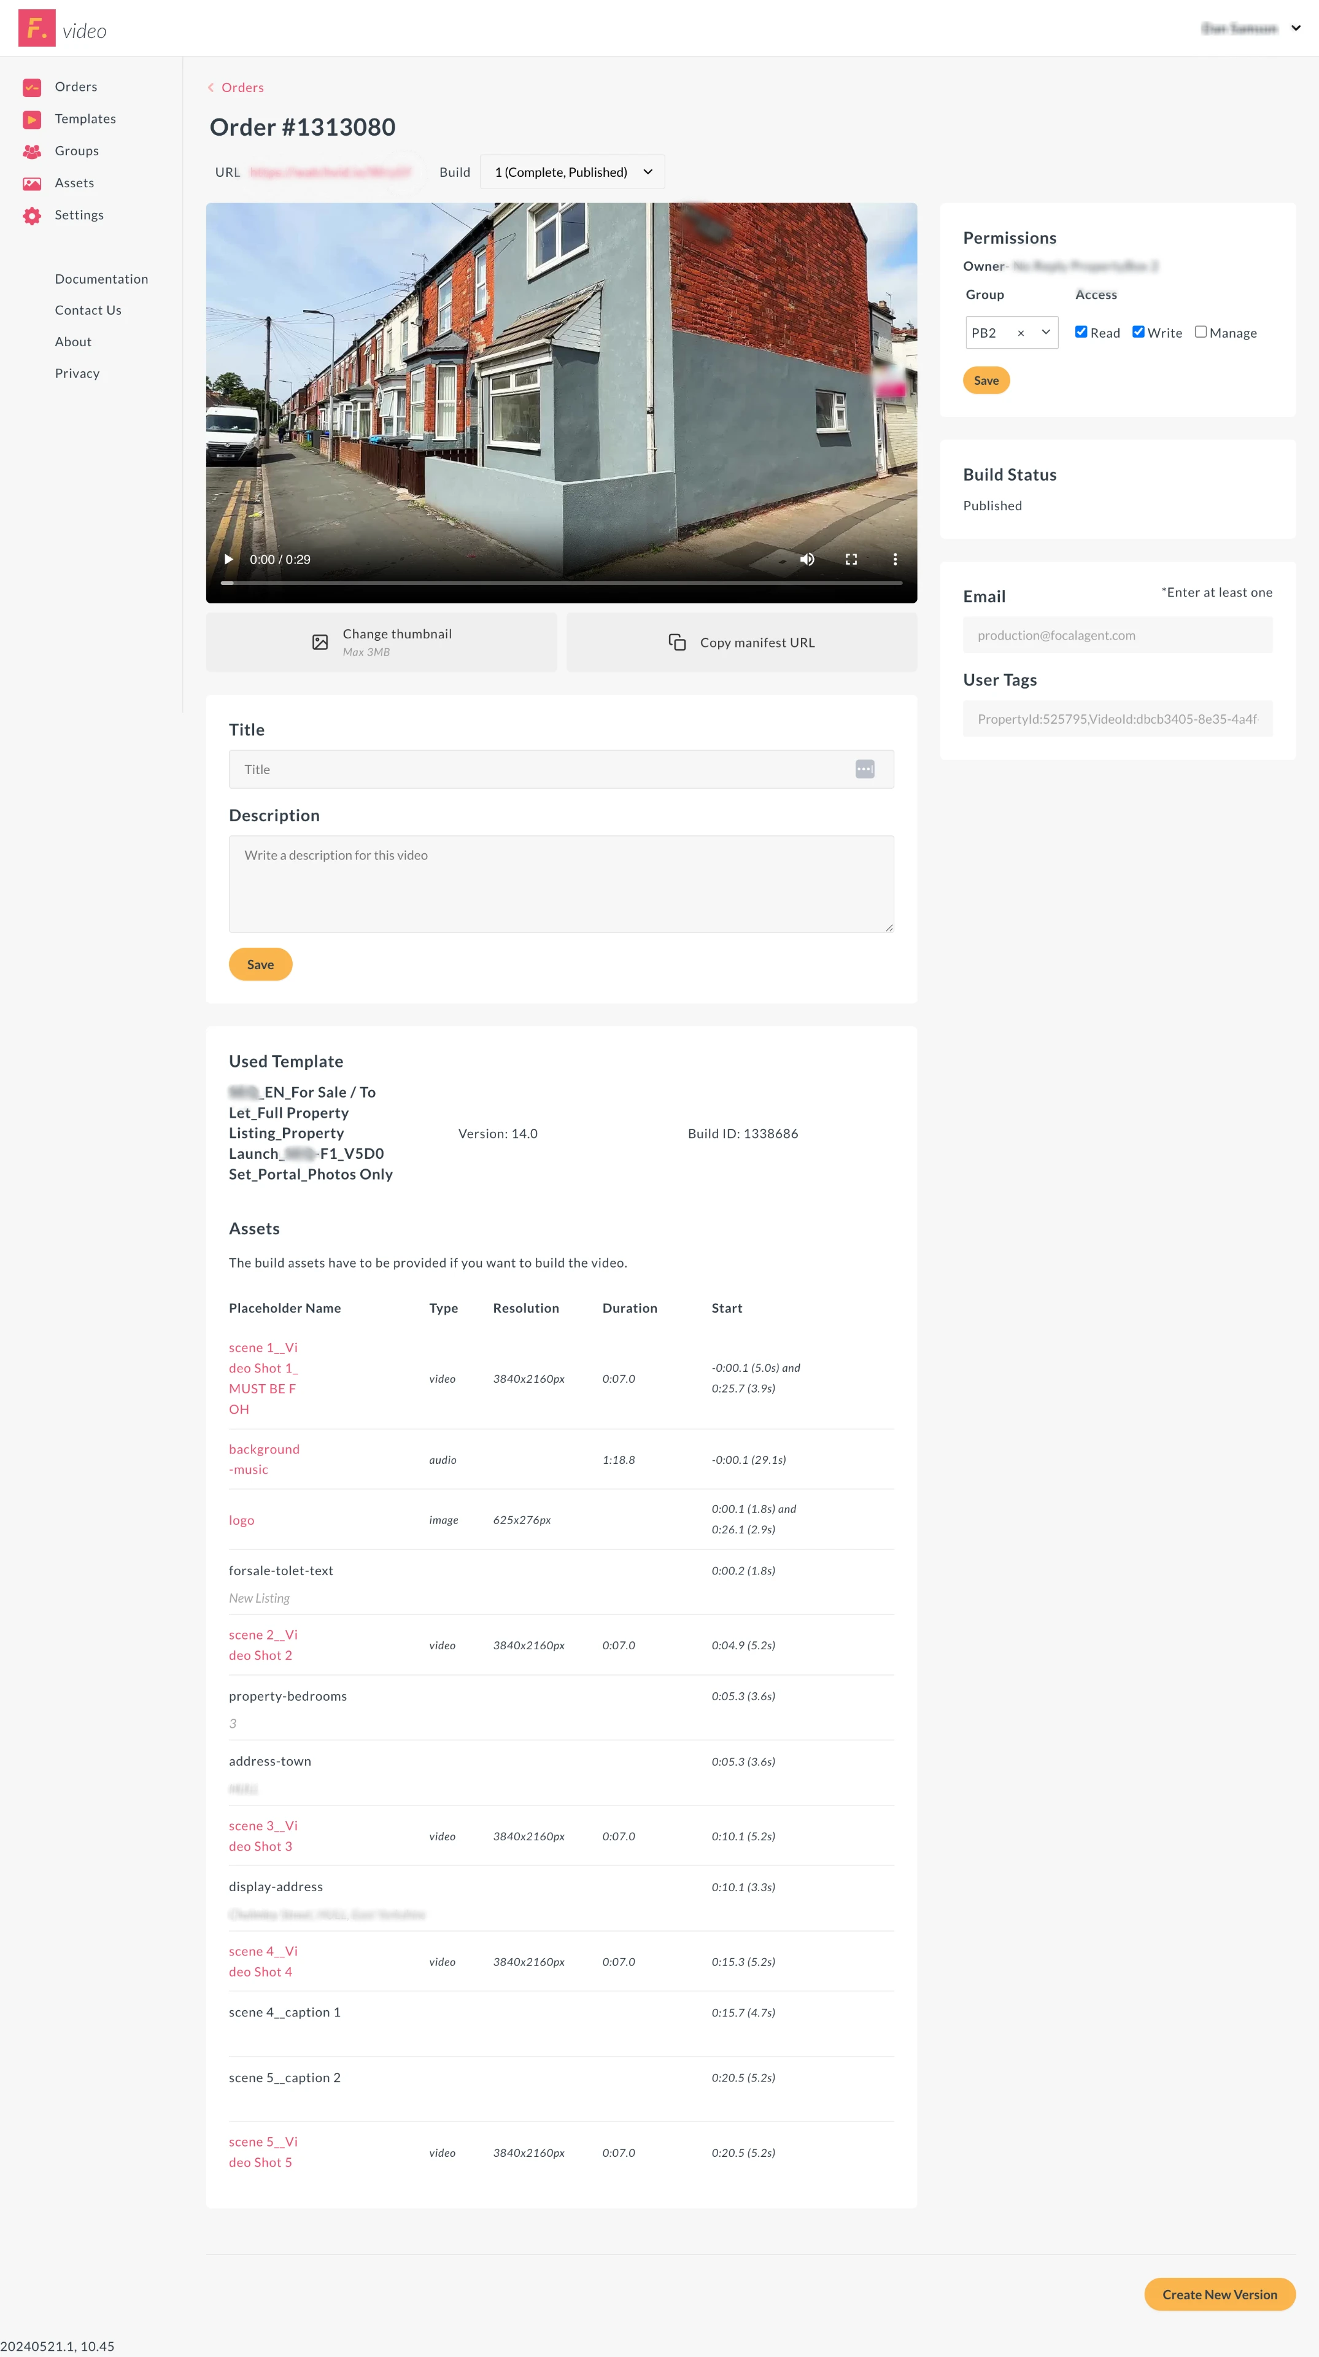Viewport: 1319px width, 2357px height.
Task: Enter fullscreen video mode
Action: (851, 559)
